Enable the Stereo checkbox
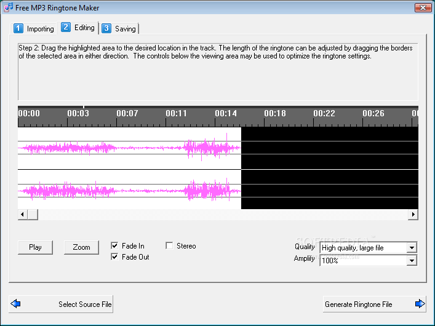 pos(169,245)
